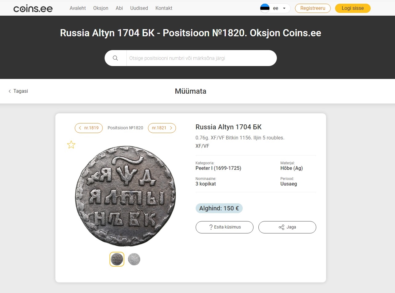395x293 pixels.
Task: Open the Avaleht menu item
Action: tap(78, 8)
